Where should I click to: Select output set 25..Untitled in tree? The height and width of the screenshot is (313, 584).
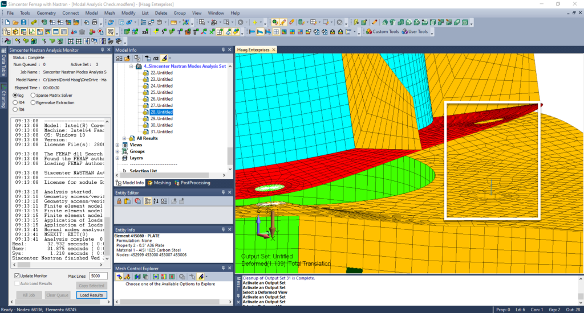point(161,92)
